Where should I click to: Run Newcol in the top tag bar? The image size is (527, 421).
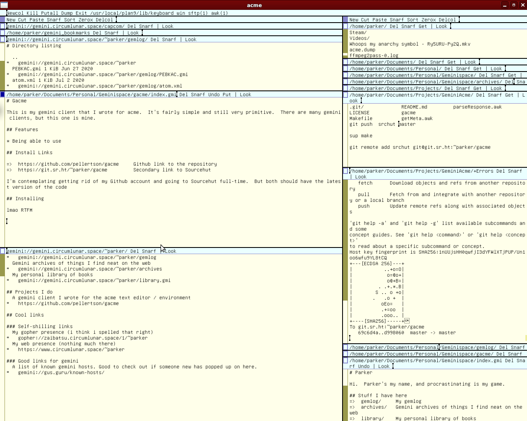tap(15, 13)
